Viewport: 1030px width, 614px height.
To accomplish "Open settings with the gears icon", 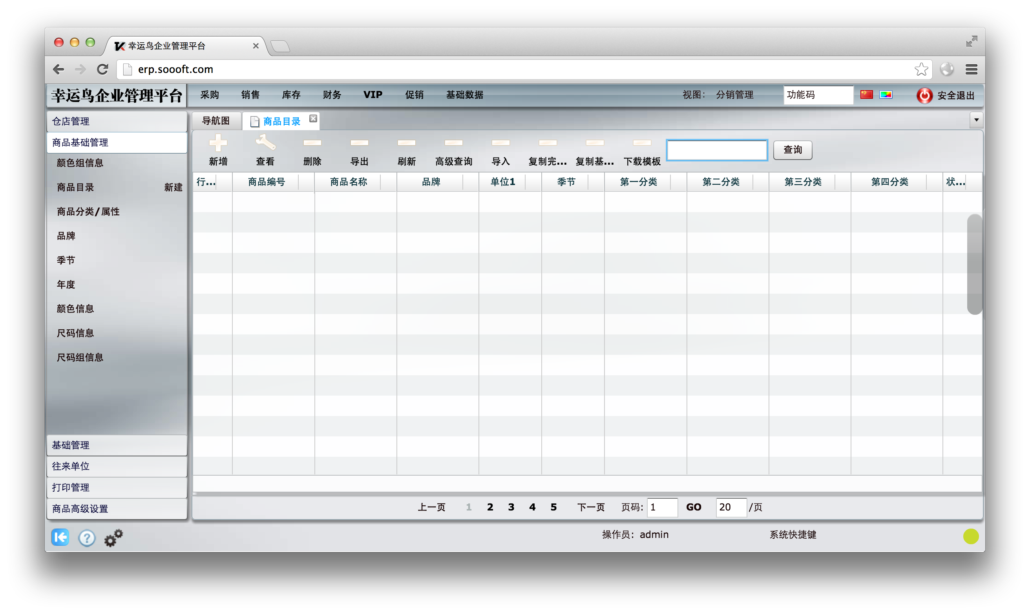I will click(x=113, y=538).
